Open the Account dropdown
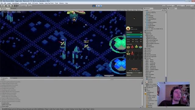This screenshot has height=110, width=195. 170,6
